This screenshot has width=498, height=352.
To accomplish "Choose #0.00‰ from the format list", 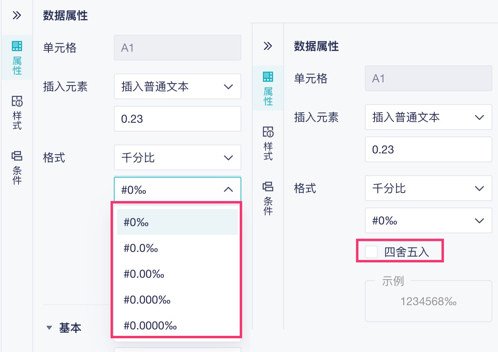I will pos(144,274).
